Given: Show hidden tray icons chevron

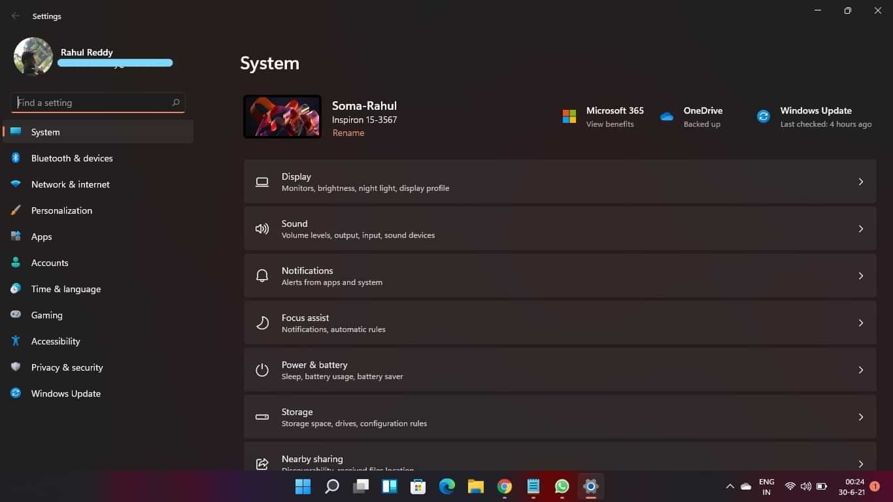Looking at the screenshot, I should (730, 486).
